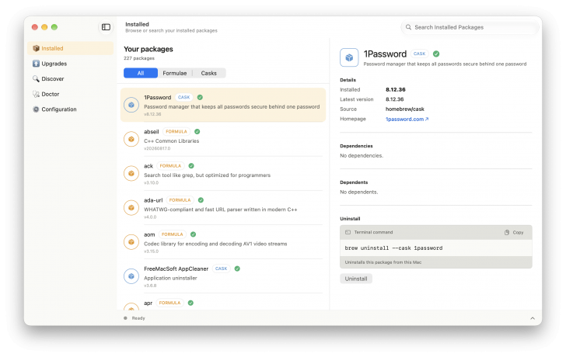
Task: Select the All packages filter tab
Action: 141,73
